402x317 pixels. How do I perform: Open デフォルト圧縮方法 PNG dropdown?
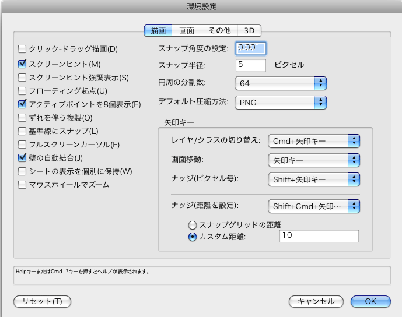tap(280, 103)
